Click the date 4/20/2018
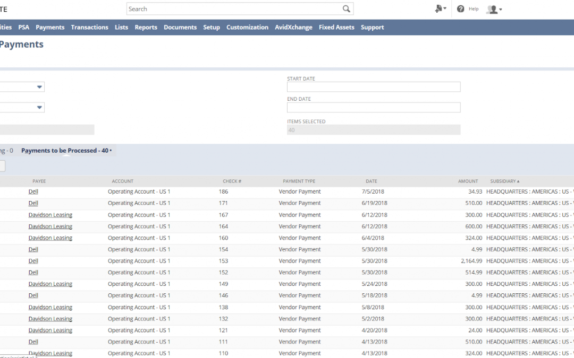Image resolution: width=574 pixels, height=358 pixels. 375,330
